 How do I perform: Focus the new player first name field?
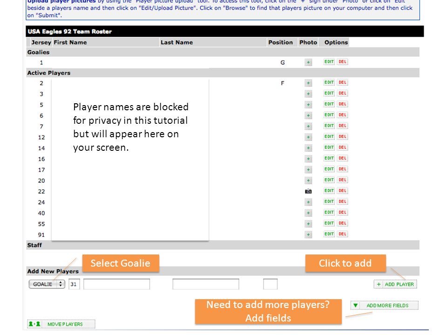116,284
